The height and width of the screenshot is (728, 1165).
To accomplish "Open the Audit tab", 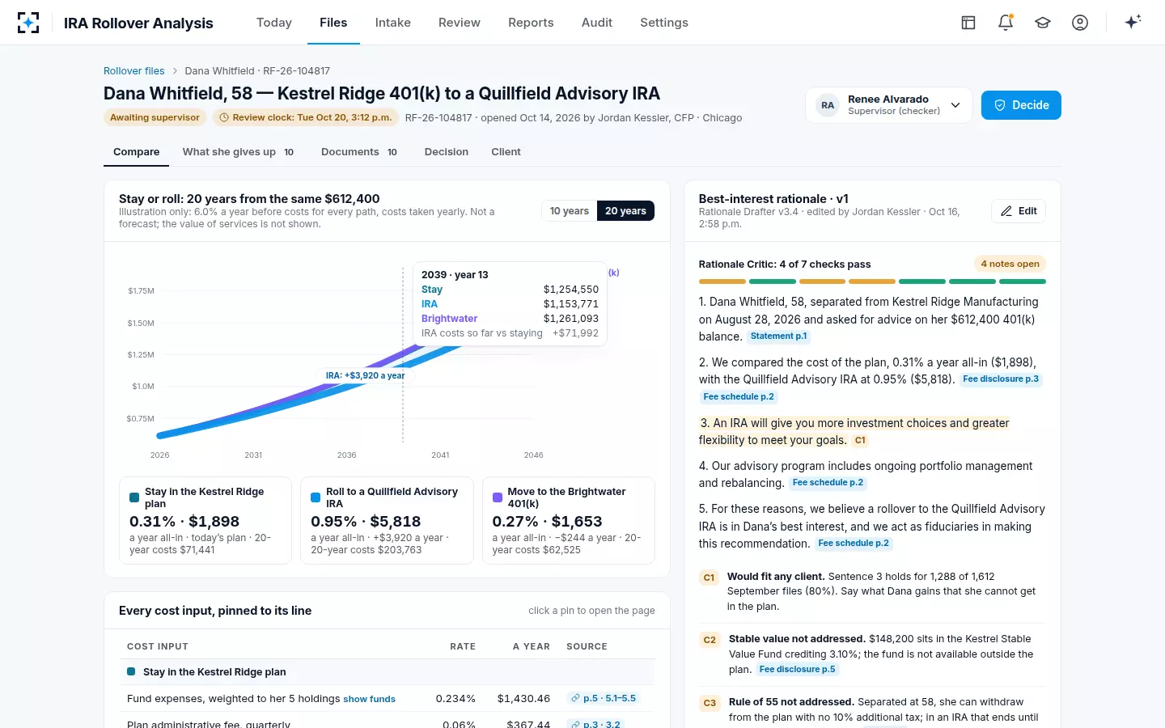I will coord(597,23).
